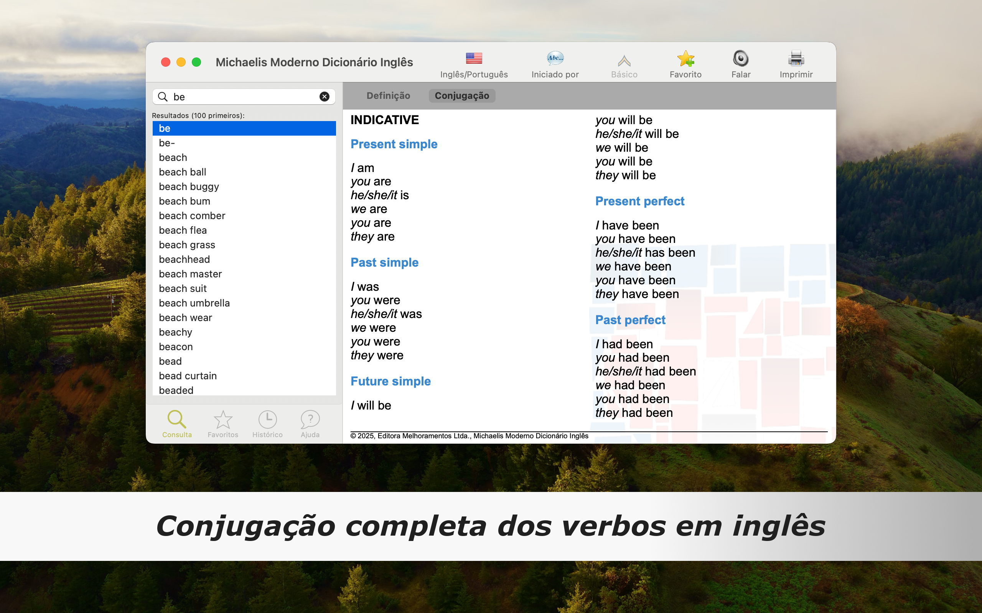
Task: Select the 'beach bum' result
Action: [x=244, y=201]
